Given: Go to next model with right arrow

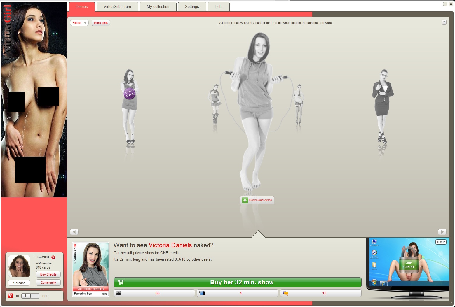Looking at the screenshot, I should pos(442,232).
